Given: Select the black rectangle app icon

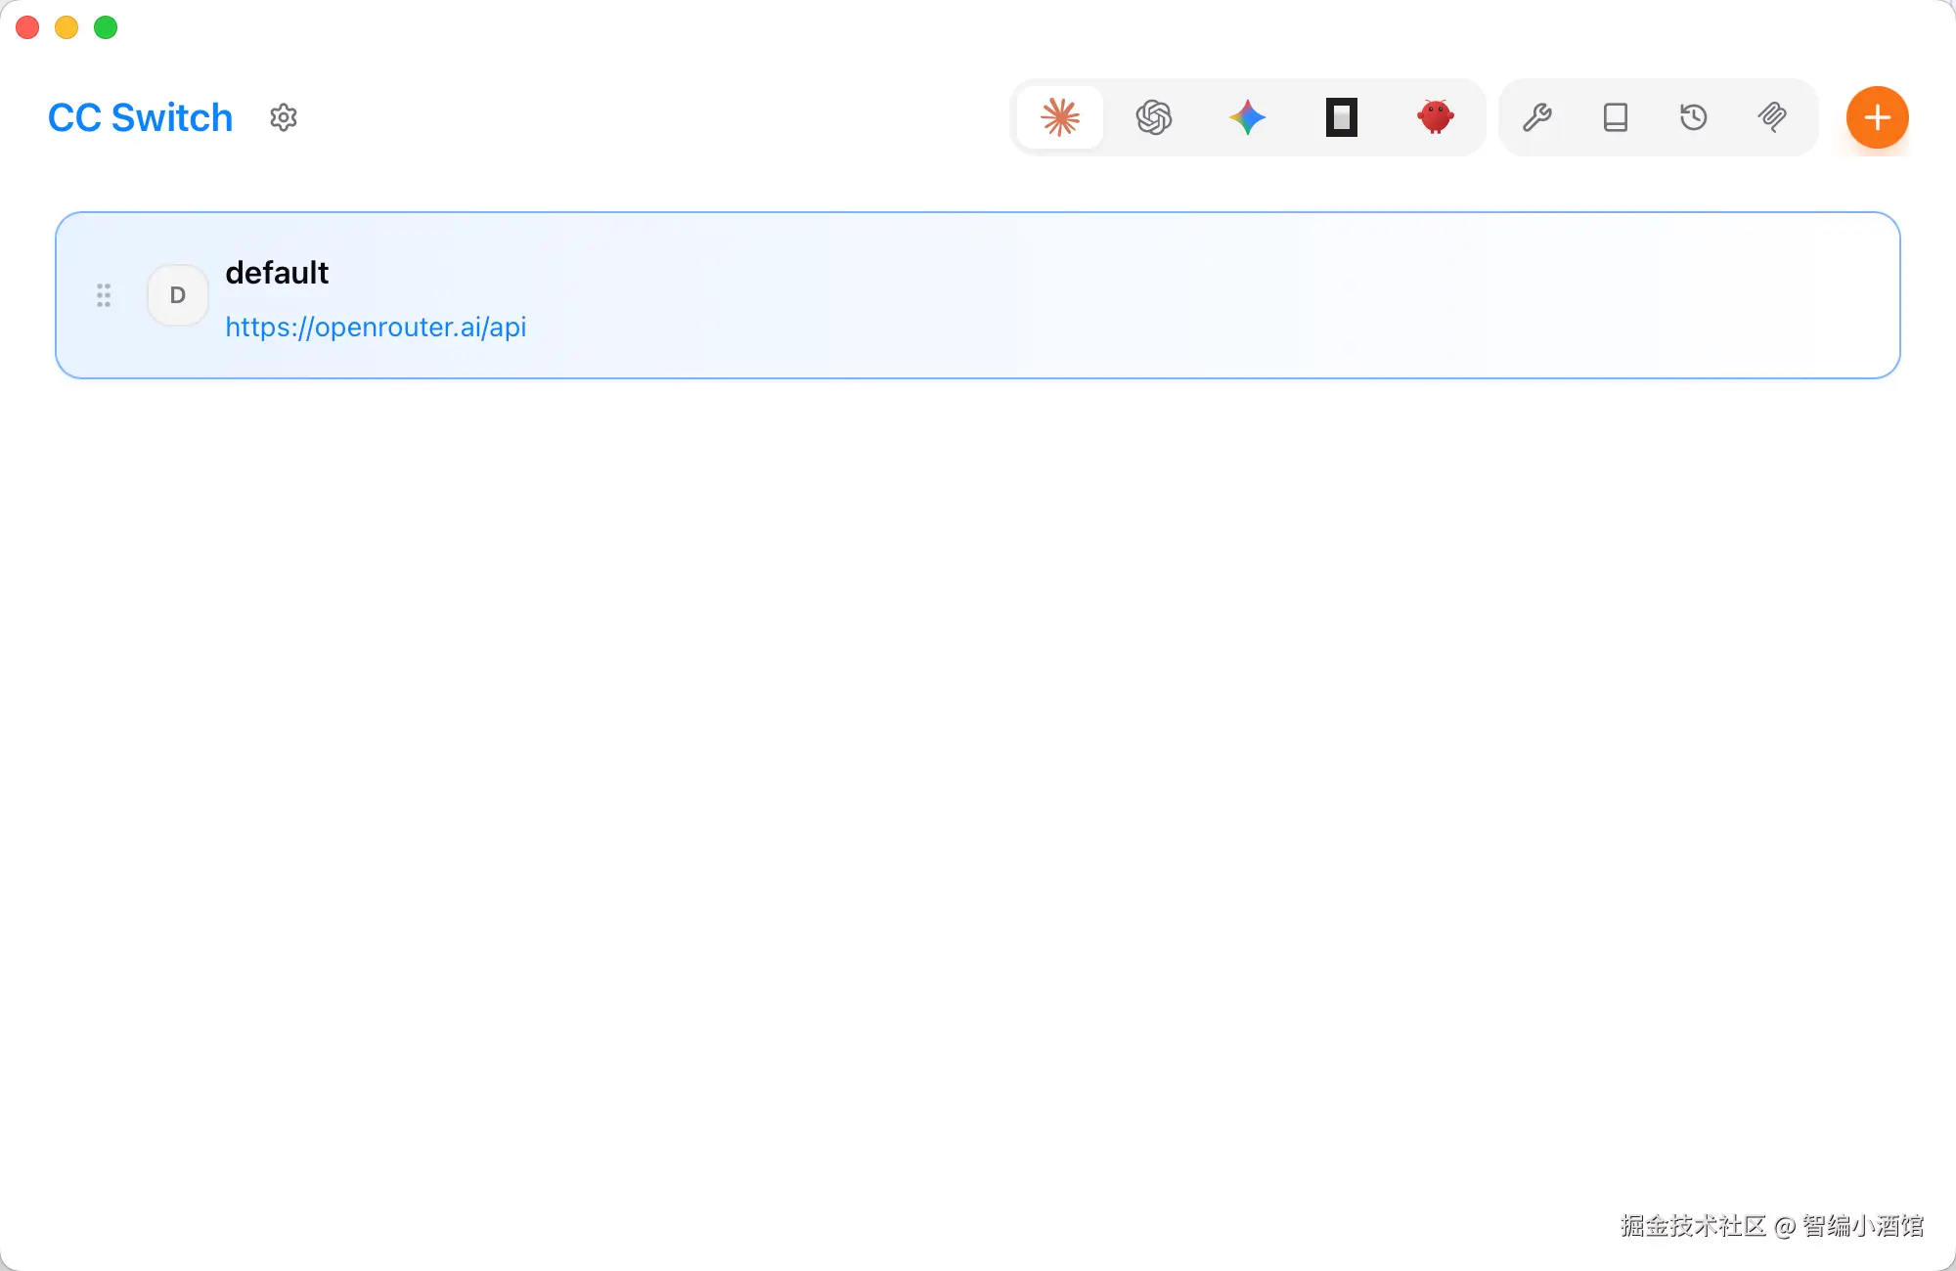Looking at the screenshot, I should tap(1341, 117).
